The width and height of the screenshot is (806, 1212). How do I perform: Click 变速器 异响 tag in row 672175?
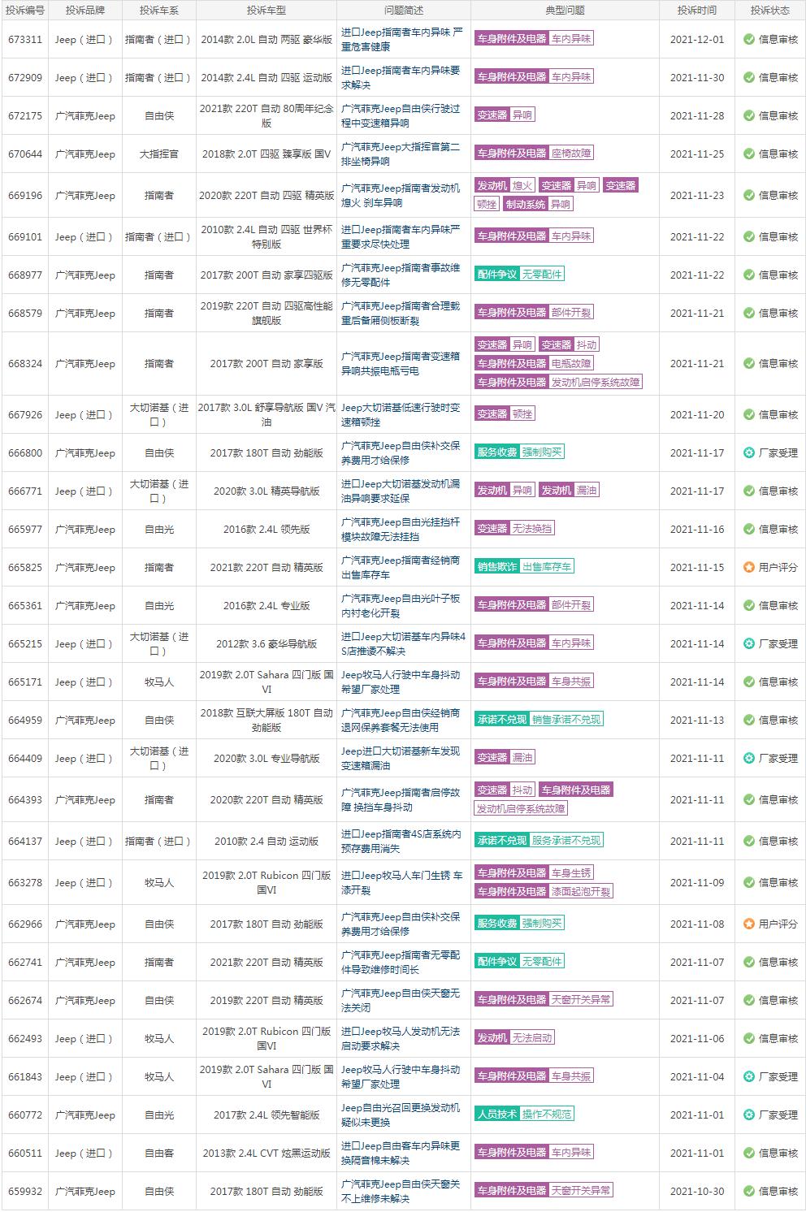(x=505, y=115)
